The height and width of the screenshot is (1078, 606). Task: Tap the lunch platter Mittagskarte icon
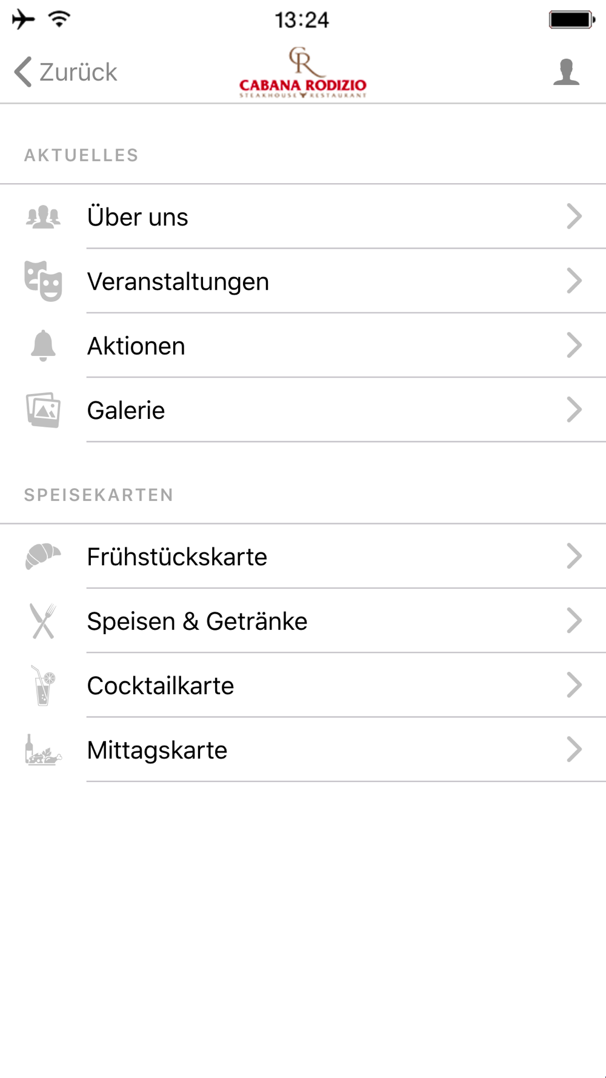pyautogui.click(x=43, y=750)
